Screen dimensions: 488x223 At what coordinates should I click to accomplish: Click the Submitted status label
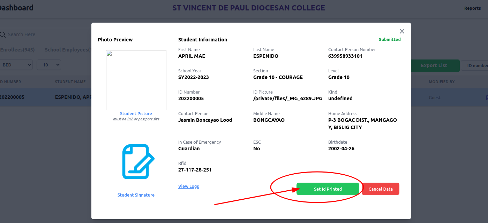click(x=390, y=39)
